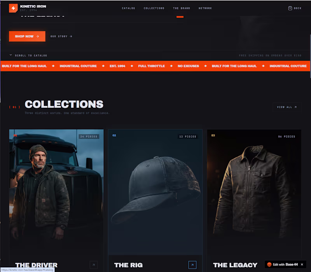This screenshot has height=272, width=311.
Task: Click the View All button
Action: click(287, 107)
